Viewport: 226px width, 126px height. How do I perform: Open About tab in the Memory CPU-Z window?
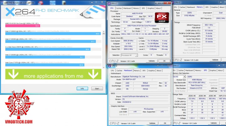[x=222, y=7]
